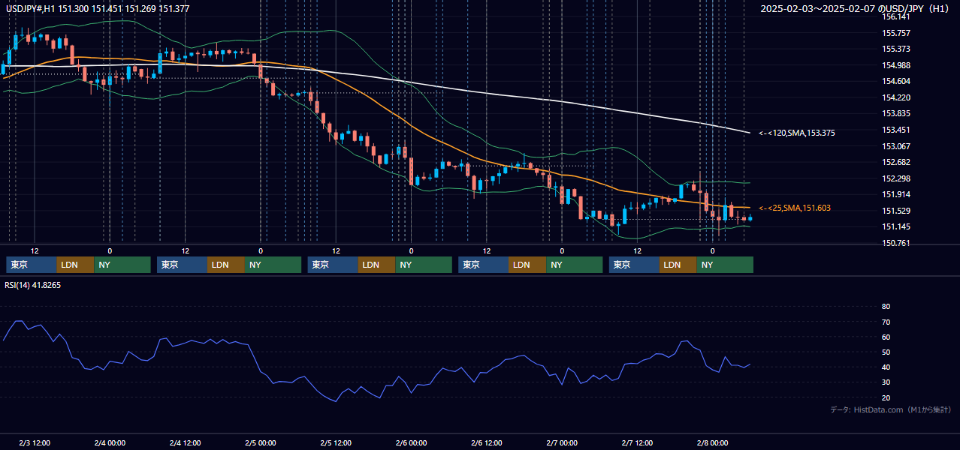Click the 2/3 12:00 time axis label
960x450 pixels.
35,443
